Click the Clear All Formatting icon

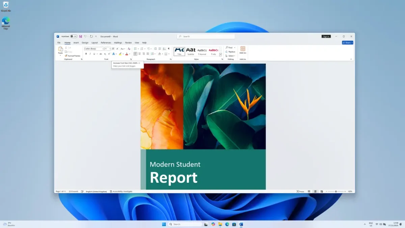click(129, 49)
